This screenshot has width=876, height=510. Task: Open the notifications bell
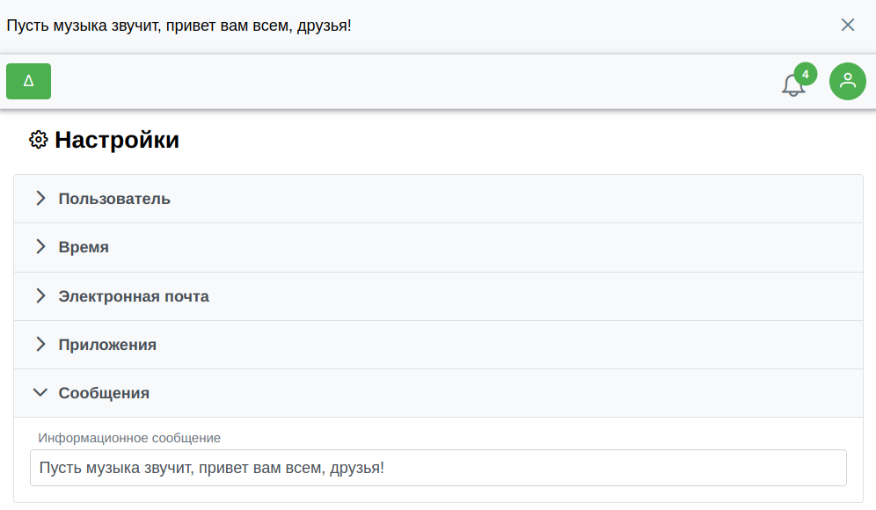point(792,85)
